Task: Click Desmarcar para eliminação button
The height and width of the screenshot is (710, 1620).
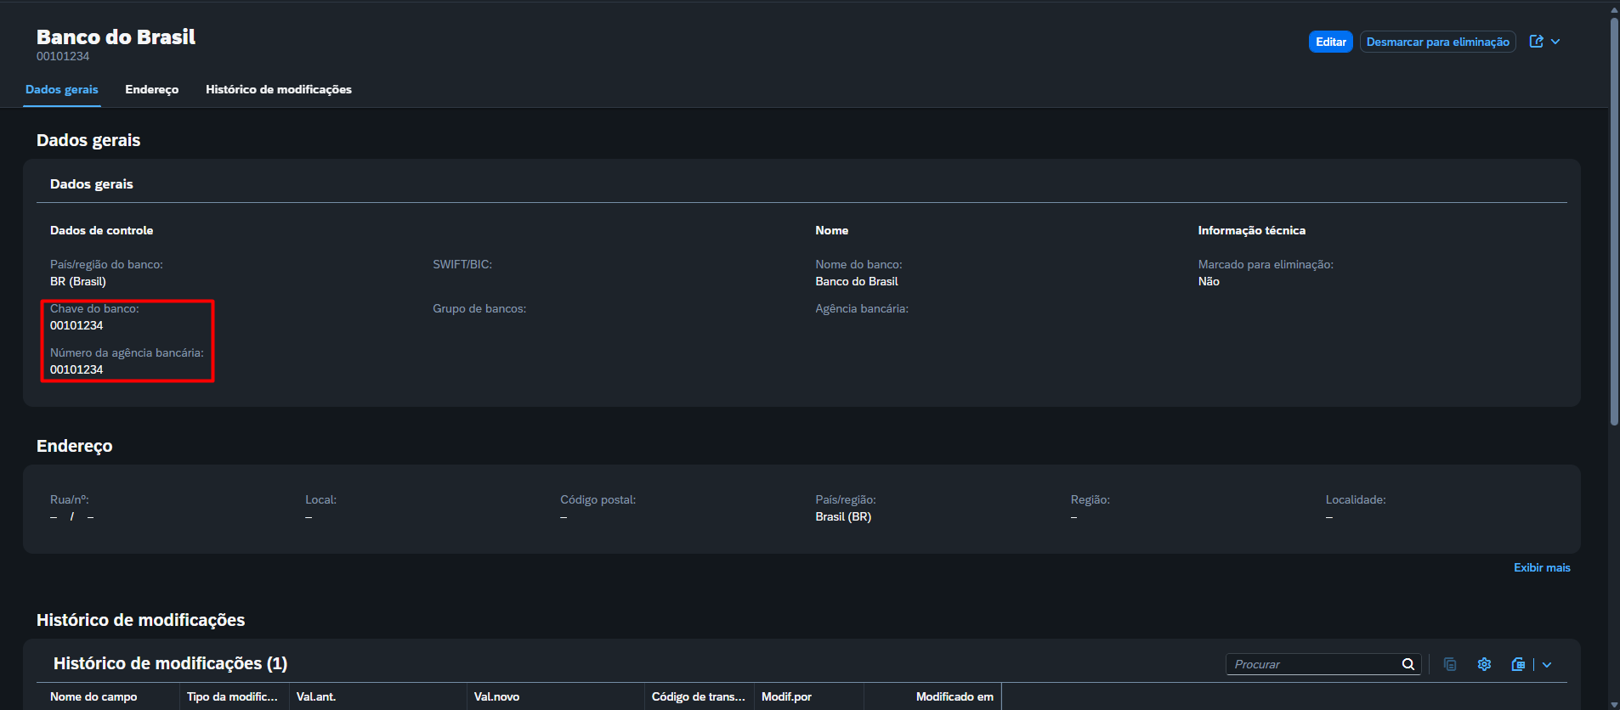Action: point(1437,42)
